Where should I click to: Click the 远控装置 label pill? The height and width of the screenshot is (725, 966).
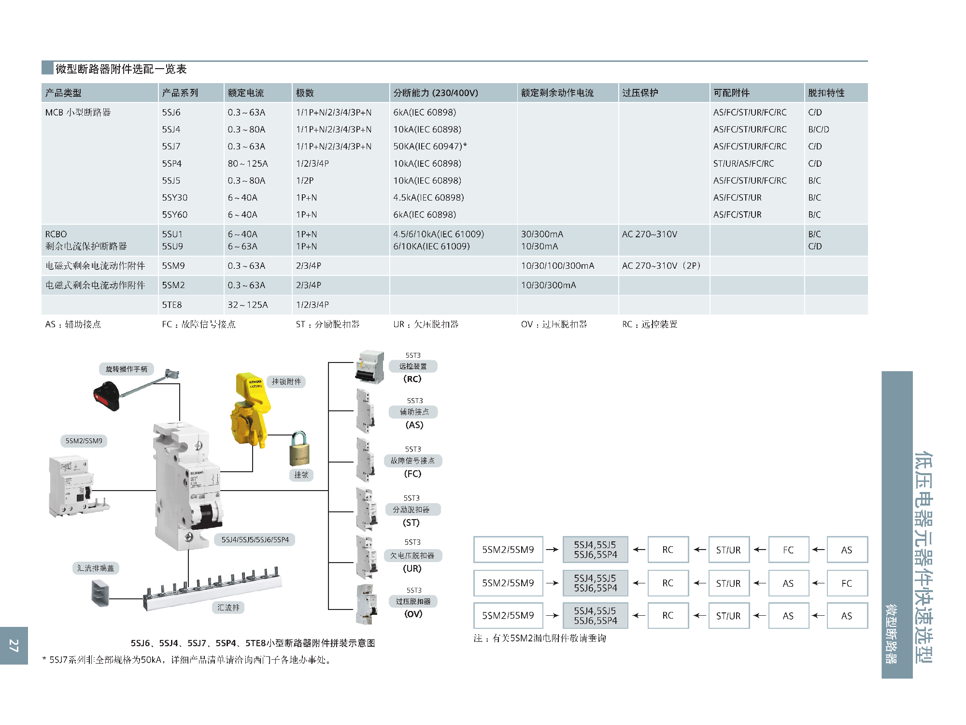413,366
